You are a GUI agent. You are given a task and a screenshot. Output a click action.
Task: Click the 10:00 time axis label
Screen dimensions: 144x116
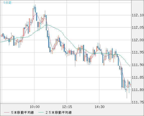35,107
